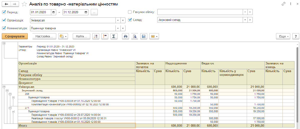Image resolution: width=300 pixels, height=129 pixels.
Task: Collapse the account 208 group
Action: (10, 94)
